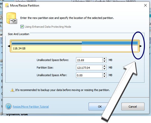The height and width of the screenshot is (123, 151).
Task: Decrease Unallocated Space After with down arrow
Action: click(x=104, y=76)
